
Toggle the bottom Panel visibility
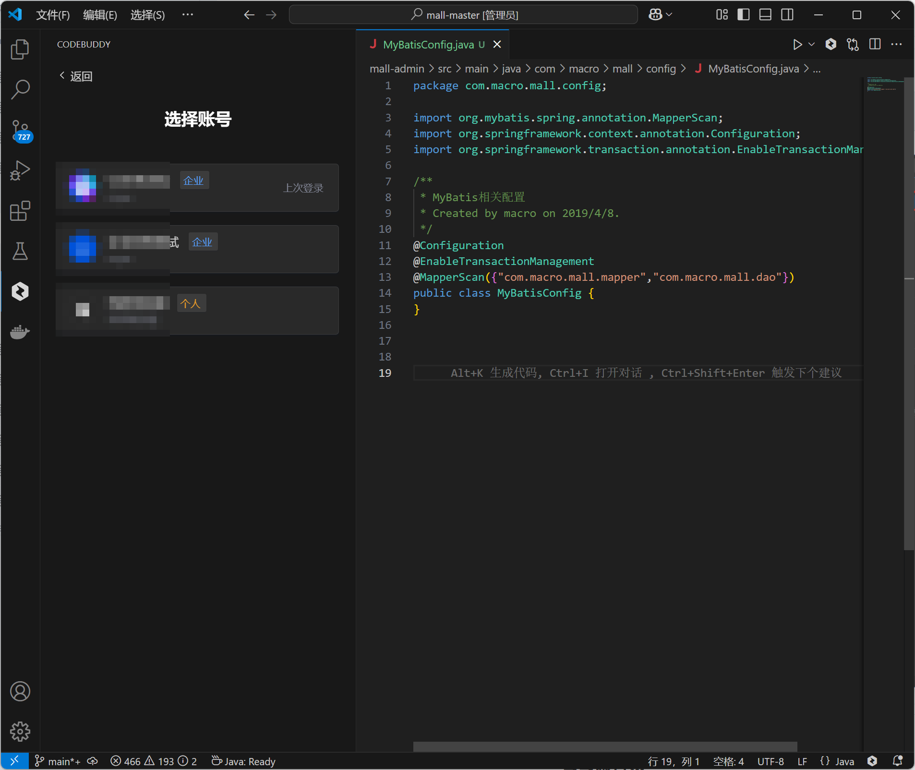coord(765,15)
